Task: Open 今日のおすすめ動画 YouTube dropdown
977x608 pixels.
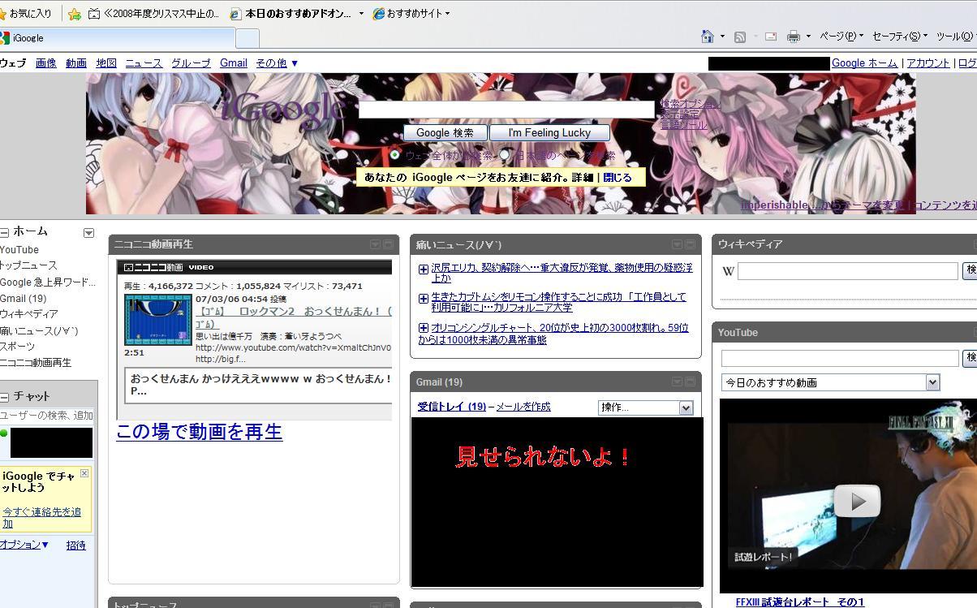Action: [x=830, y=382]
